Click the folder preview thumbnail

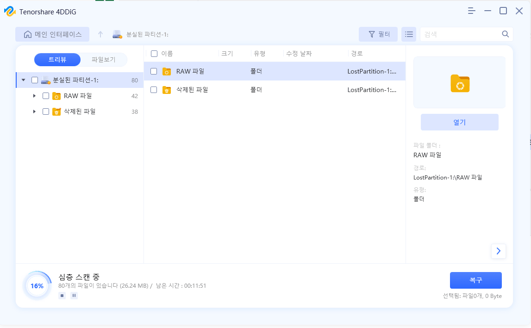click(x=460, y=83)
